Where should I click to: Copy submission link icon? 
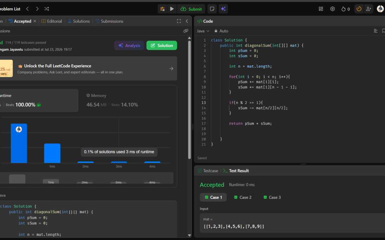(186, 31)
